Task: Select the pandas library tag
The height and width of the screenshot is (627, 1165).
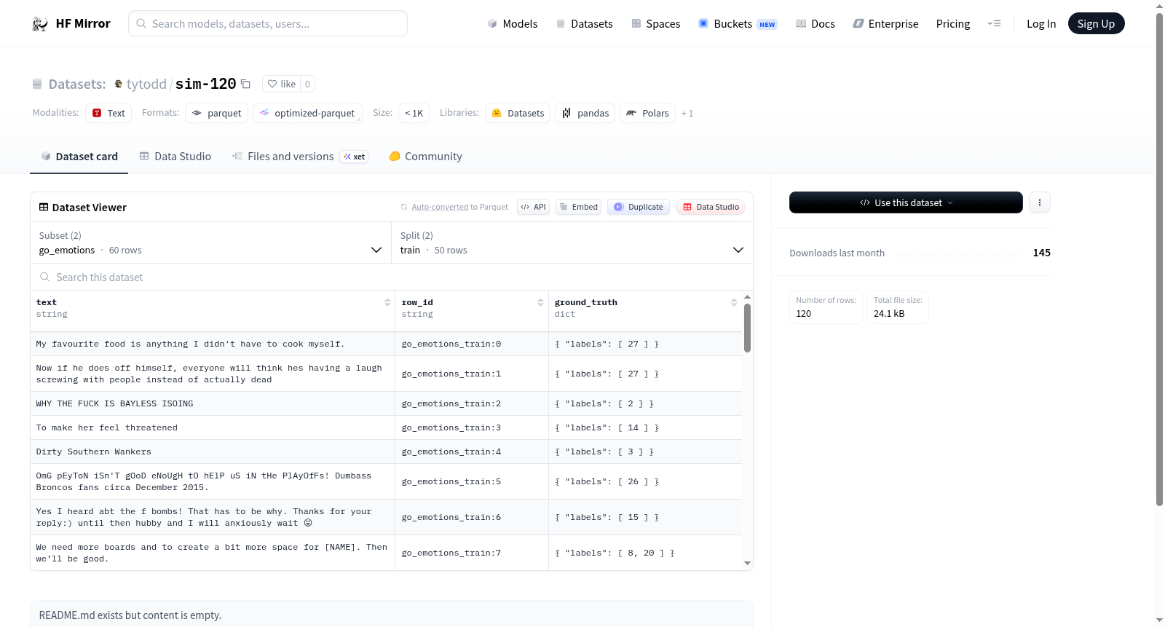Action: (585, 113)
